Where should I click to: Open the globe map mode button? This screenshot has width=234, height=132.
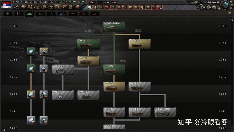pyautogui.click(x=225, y=5)
